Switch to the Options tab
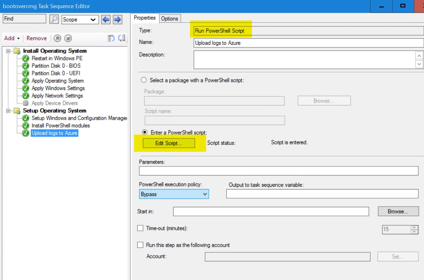The image size is (424, 280). pos(170,19)
